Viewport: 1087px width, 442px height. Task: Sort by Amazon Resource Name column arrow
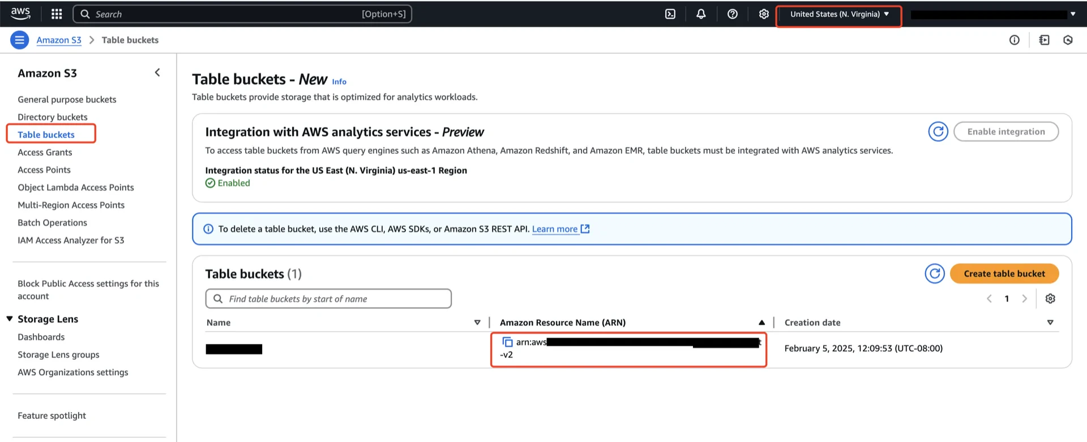(761, 323)
